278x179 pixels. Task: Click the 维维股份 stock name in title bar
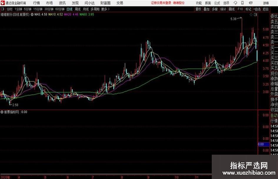tap(179, 3)
